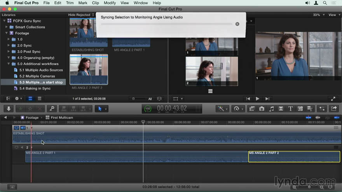Open the viewer 33% zoom dropdown
This screenshot has width=342, height=192.
point(318,15)
